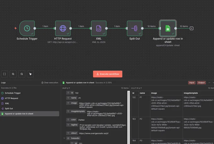Click the color field label
Image resolution: width=214 pixels, height=144 pixels.
71,119
